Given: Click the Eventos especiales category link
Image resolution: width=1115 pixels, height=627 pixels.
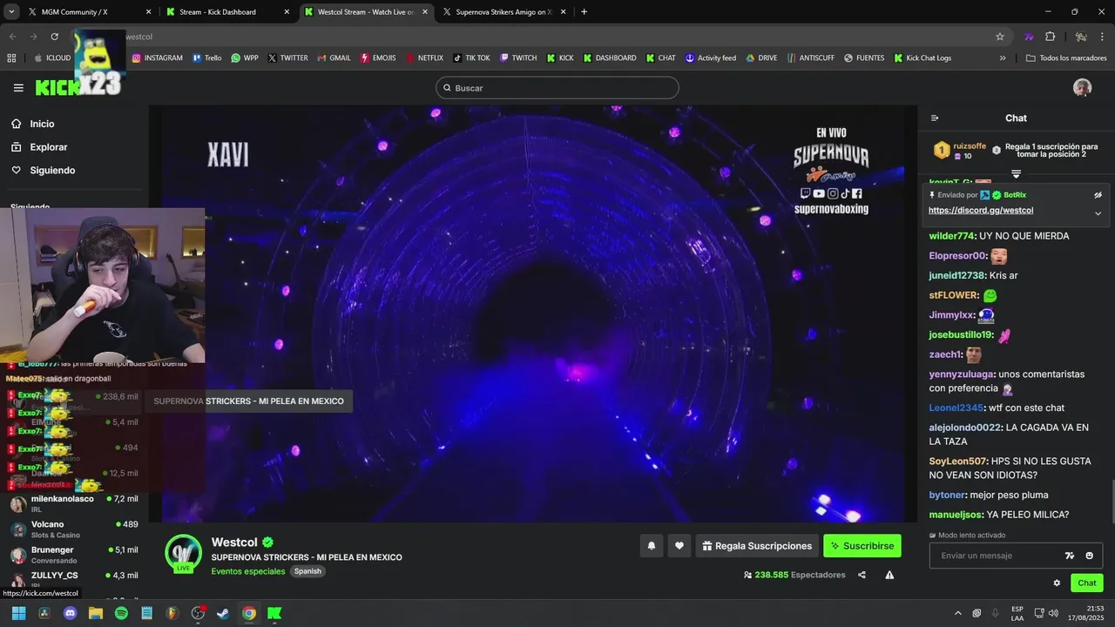Looking at the screenshot, I should click(248, 571).
